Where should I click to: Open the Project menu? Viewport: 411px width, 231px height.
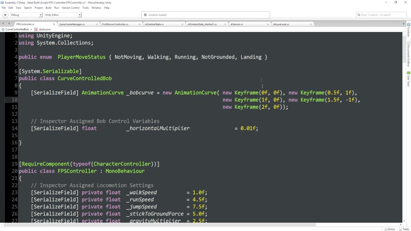[x=39, y=8]
